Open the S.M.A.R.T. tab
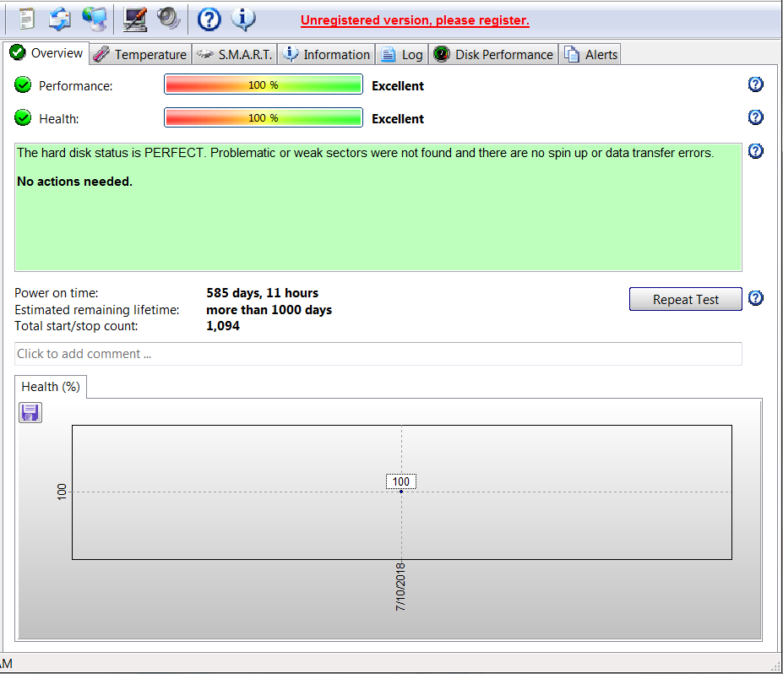 click(234, 54)
